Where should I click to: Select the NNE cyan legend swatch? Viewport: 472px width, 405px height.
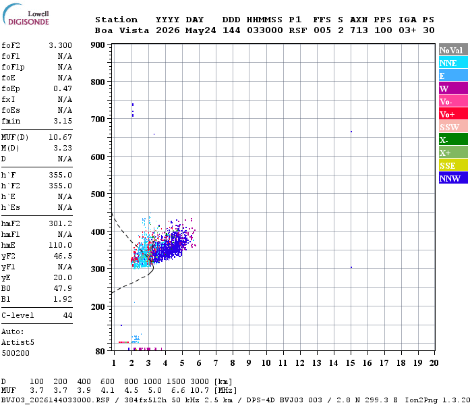pos(453,63)
